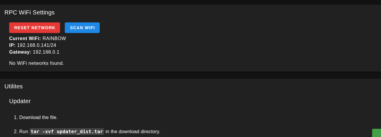
Task: Click the bold Current WiFi label
Action: (x=25, y=39)
